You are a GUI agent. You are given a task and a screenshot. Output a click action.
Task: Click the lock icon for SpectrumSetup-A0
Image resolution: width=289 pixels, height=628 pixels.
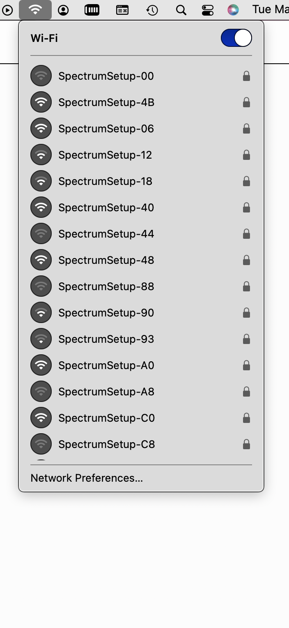246,365
